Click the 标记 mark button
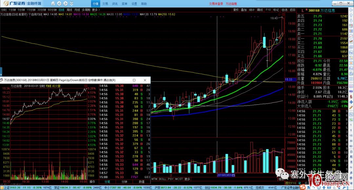 click(x=276, y=10)
